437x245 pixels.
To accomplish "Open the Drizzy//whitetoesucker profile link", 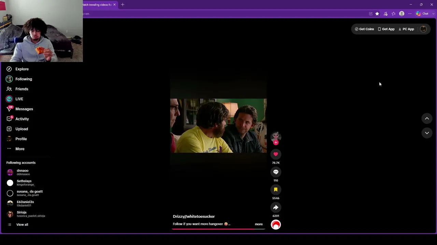I will tap(194, 216).
